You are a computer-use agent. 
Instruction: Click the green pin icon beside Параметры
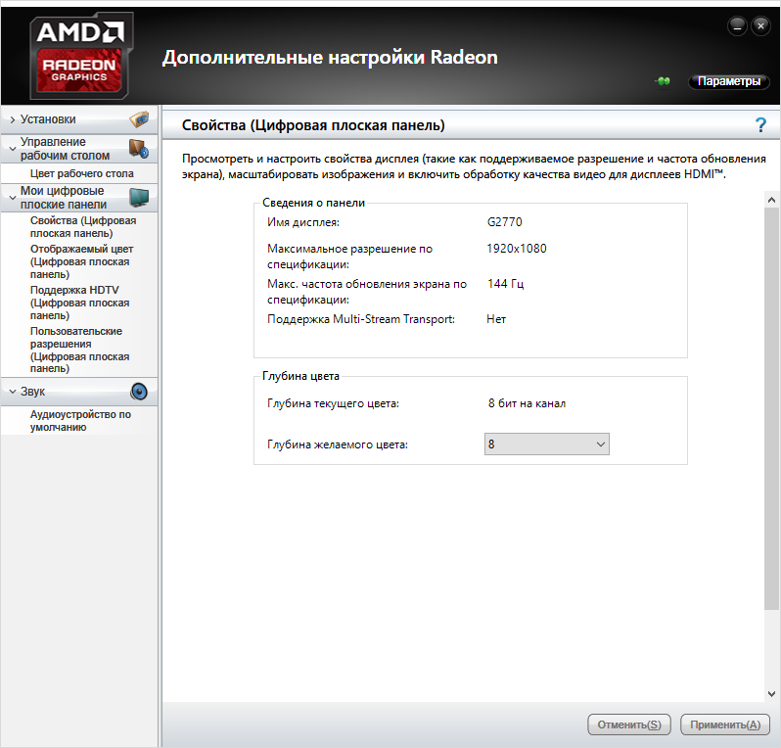click(663, 82)
